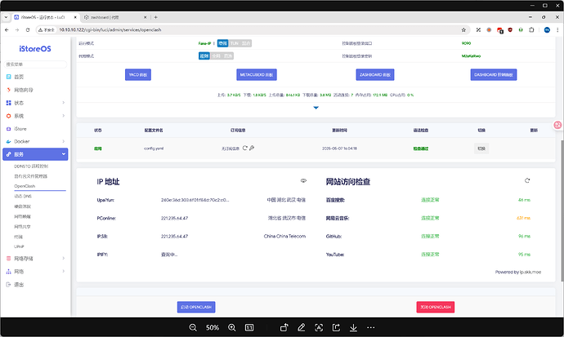Click the page vertical scrollbar thumb

coord(562,210)
